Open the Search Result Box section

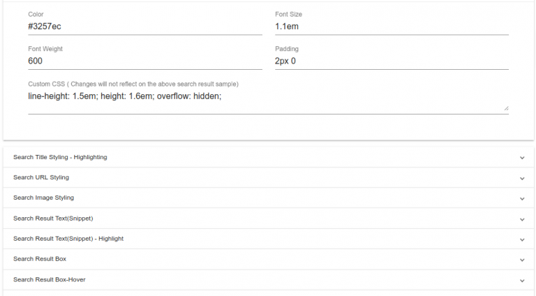click(40, 260)
